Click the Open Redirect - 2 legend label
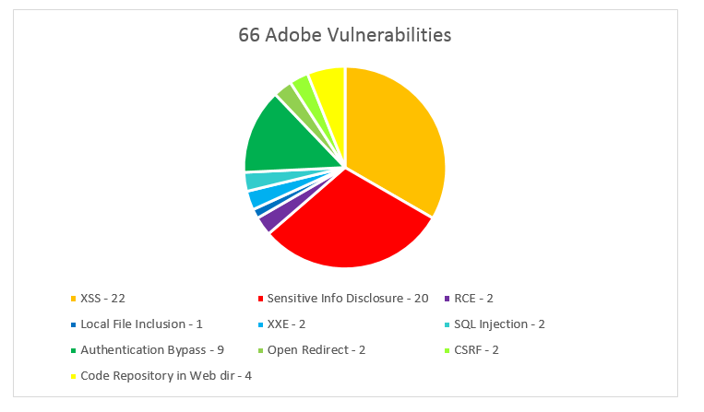 click(x=316, y=350)
